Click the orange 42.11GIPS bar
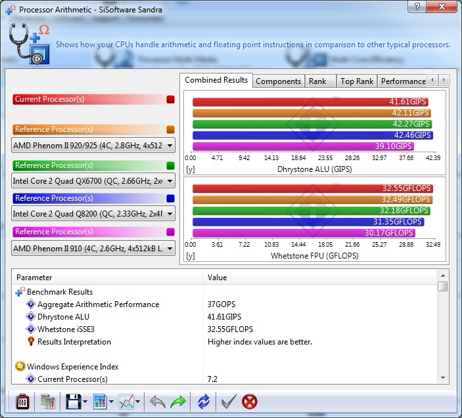The image size is (462, 418). (312, 113)
